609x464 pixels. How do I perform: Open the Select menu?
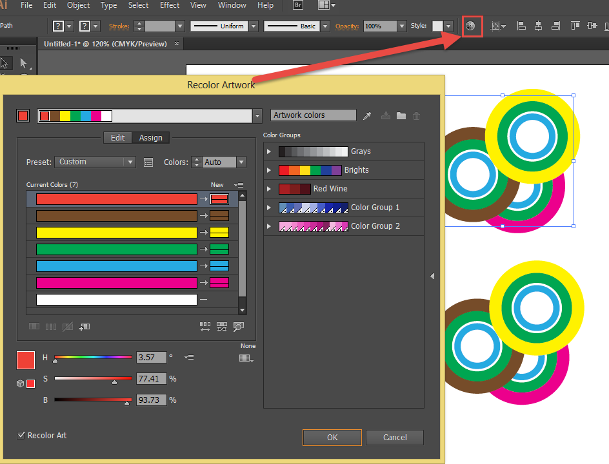[x=138, y=5]
